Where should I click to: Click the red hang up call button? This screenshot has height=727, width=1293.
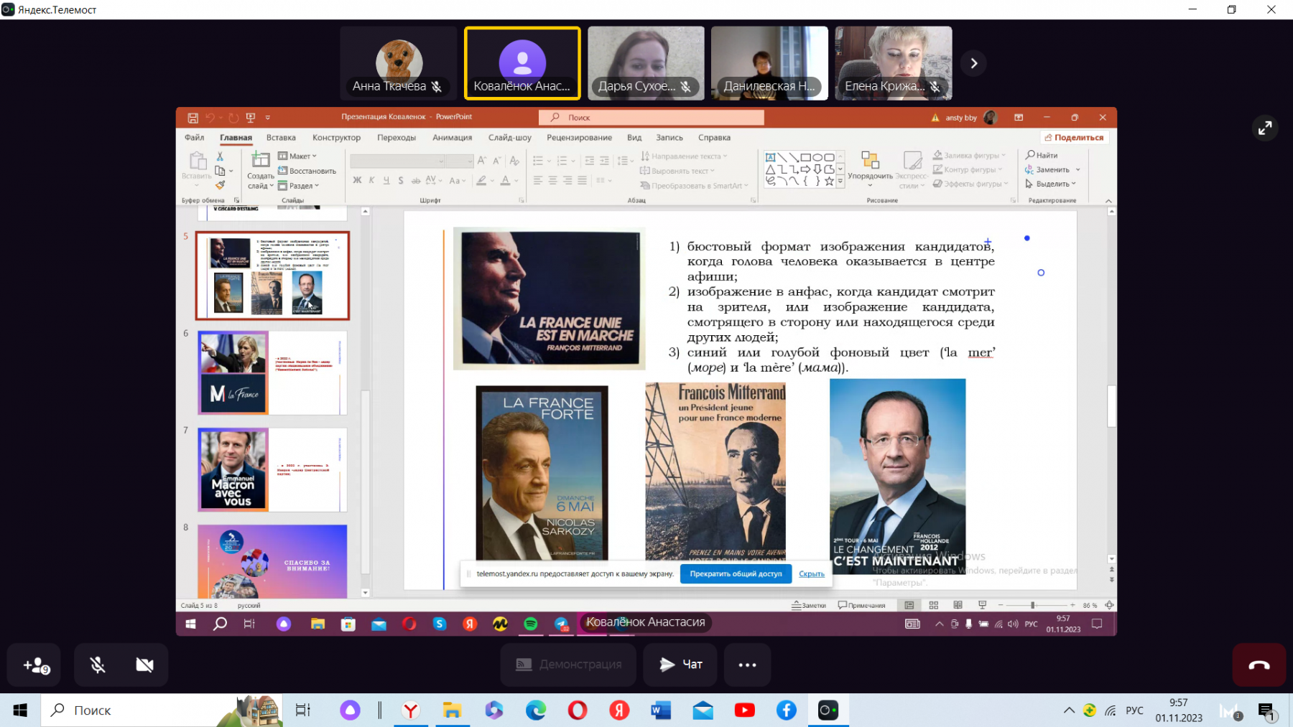[1259, 665]
